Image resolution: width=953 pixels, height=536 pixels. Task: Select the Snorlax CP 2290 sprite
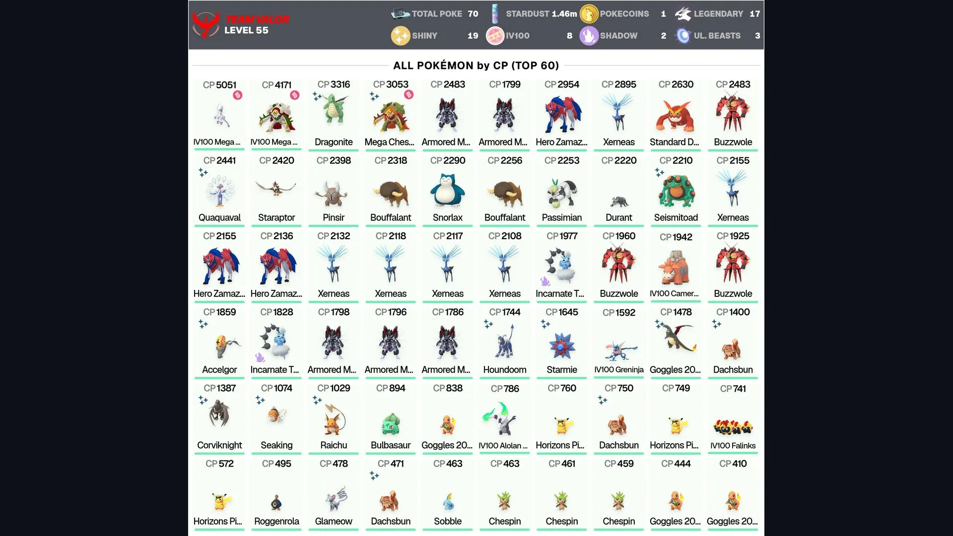448,190
